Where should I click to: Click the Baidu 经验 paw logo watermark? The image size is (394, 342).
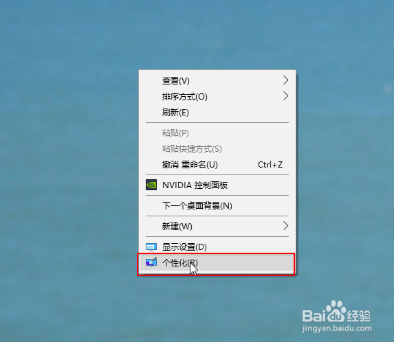tap(336, 312)
